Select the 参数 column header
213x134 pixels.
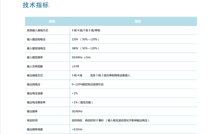[x=52, y=21]
